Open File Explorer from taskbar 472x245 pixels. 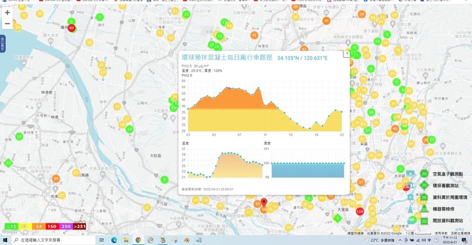click(126, 240)
